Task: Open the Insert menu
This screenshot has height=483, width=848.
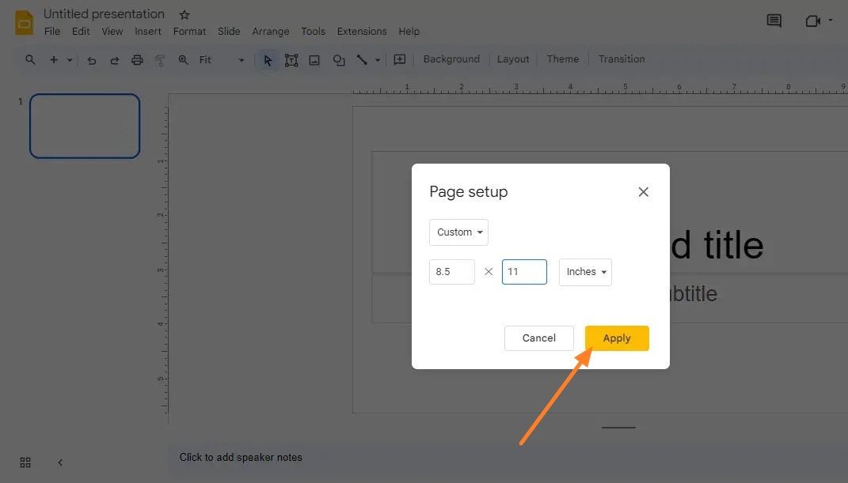Action: 147,31
